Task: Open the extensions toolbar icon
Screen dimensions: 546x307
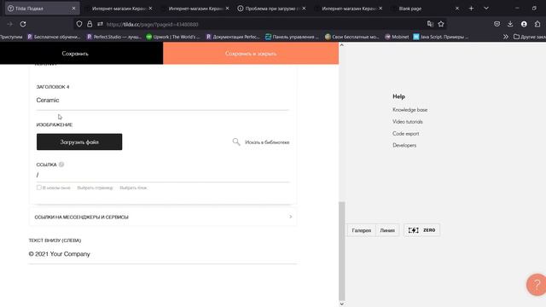Action: coord(537,24)
